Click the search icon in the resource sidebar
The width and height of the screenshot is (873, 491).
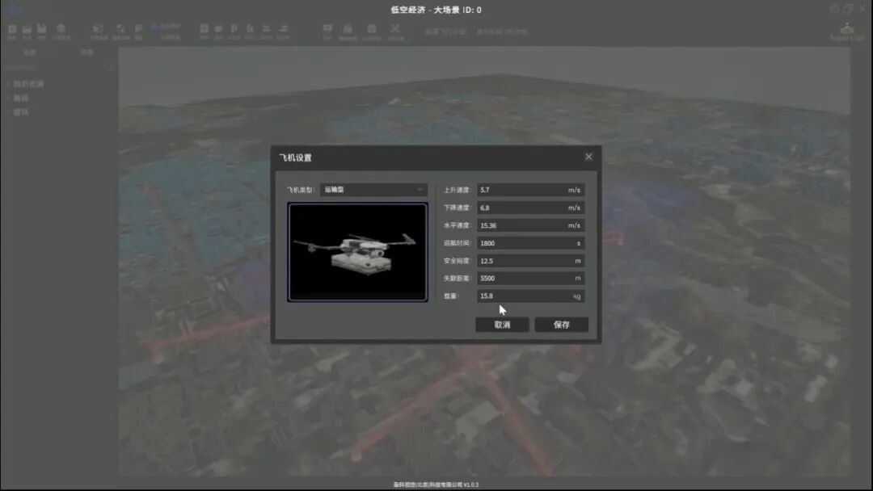[108, 67]
